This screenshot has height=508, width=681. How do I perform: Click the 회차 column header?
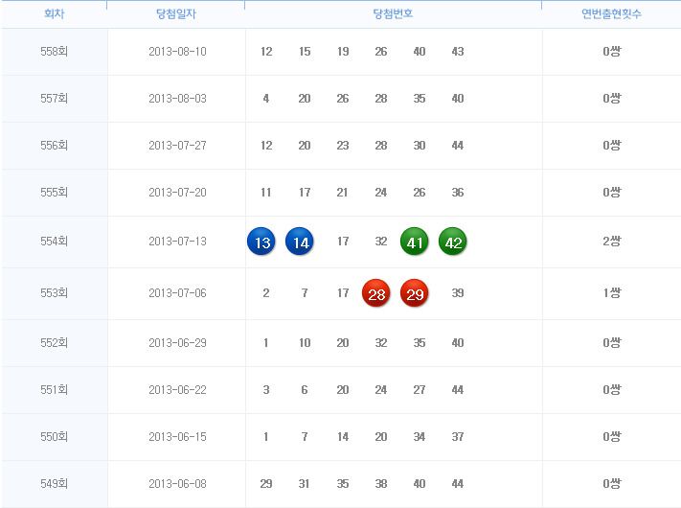coord(55,14)
